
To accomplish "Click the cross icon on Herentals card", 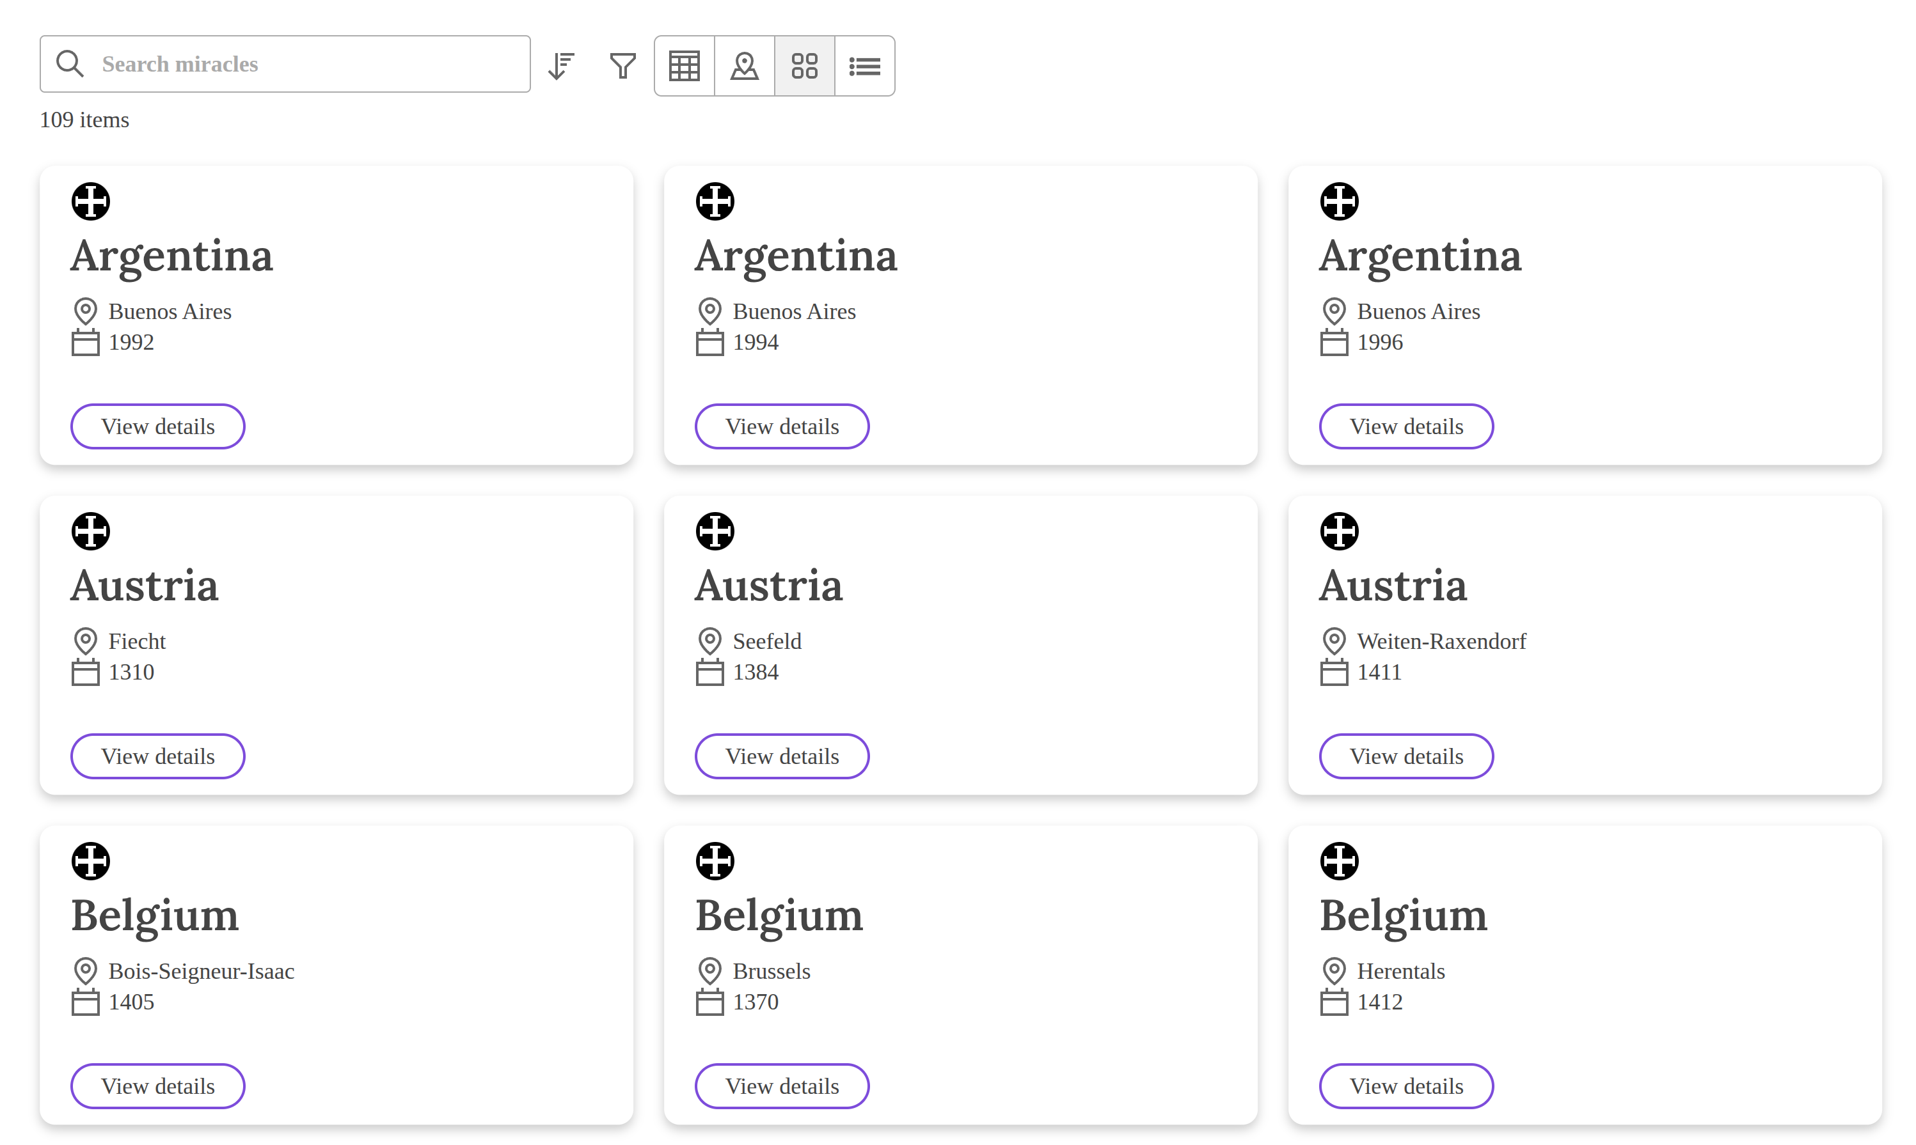I will (1340, 861).
